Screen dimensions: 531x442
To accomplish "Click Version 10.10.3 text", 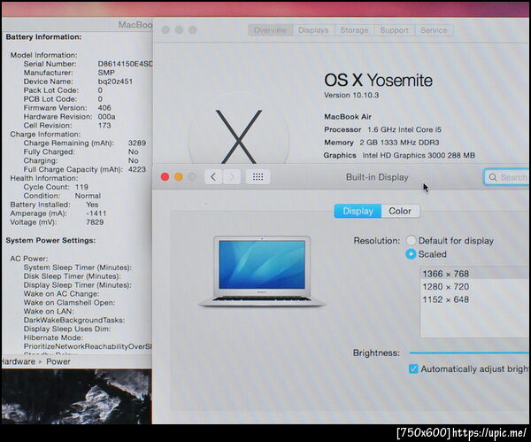I will (351, 96).
